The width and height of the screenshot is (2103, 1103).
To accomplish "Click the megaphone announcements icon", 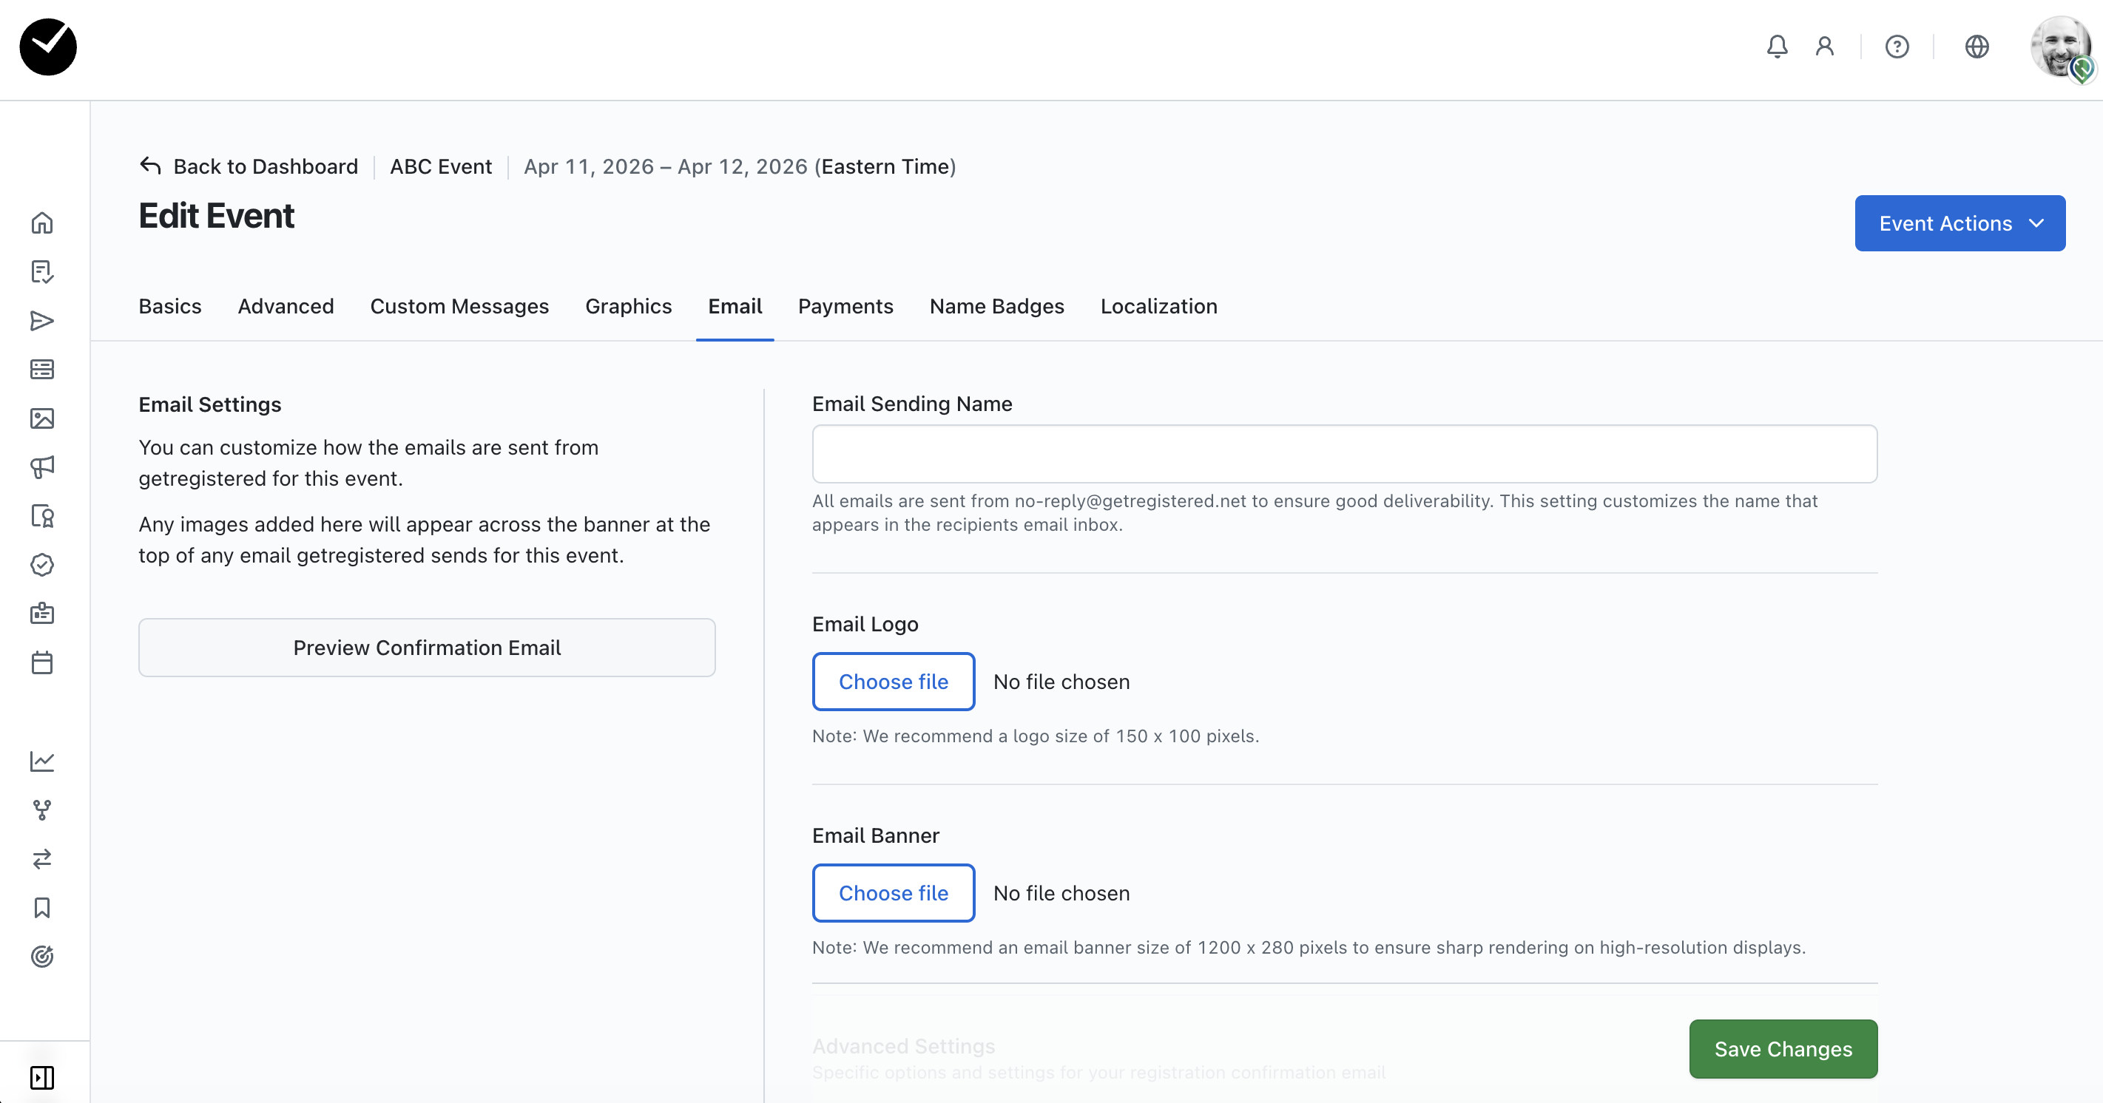I will 42,466.
